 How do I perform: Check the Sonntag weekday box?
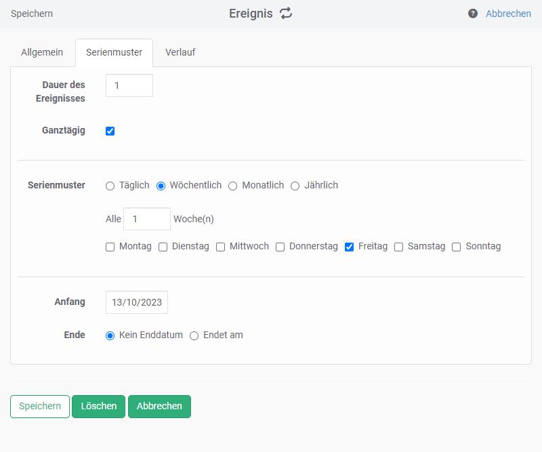tap(457, 247)
